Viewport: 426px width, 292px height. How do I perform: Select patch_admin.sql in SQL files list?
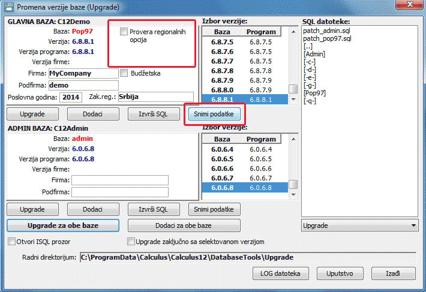(326, 31)
